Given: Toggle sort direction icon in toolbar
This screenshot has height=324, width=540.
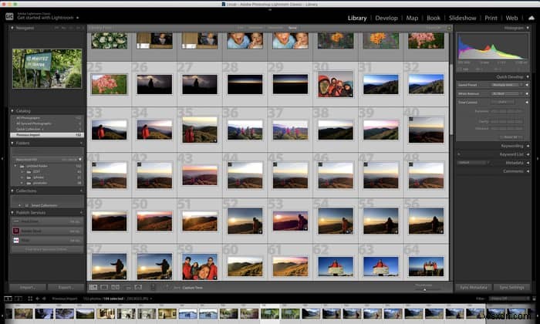Looking at the screenshot, I should (x=167, y=287).
